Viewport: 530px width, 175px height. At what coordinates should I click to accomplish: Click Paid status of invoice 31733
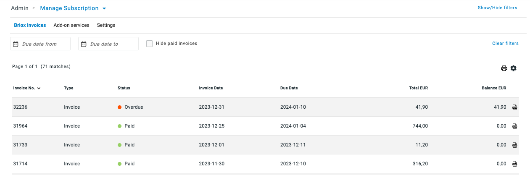126,145
